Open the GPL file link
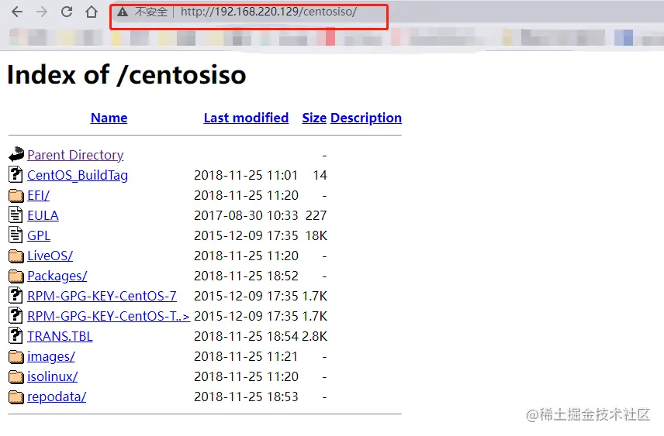This screenshot has width=664, height=436. tap(39, 235)
